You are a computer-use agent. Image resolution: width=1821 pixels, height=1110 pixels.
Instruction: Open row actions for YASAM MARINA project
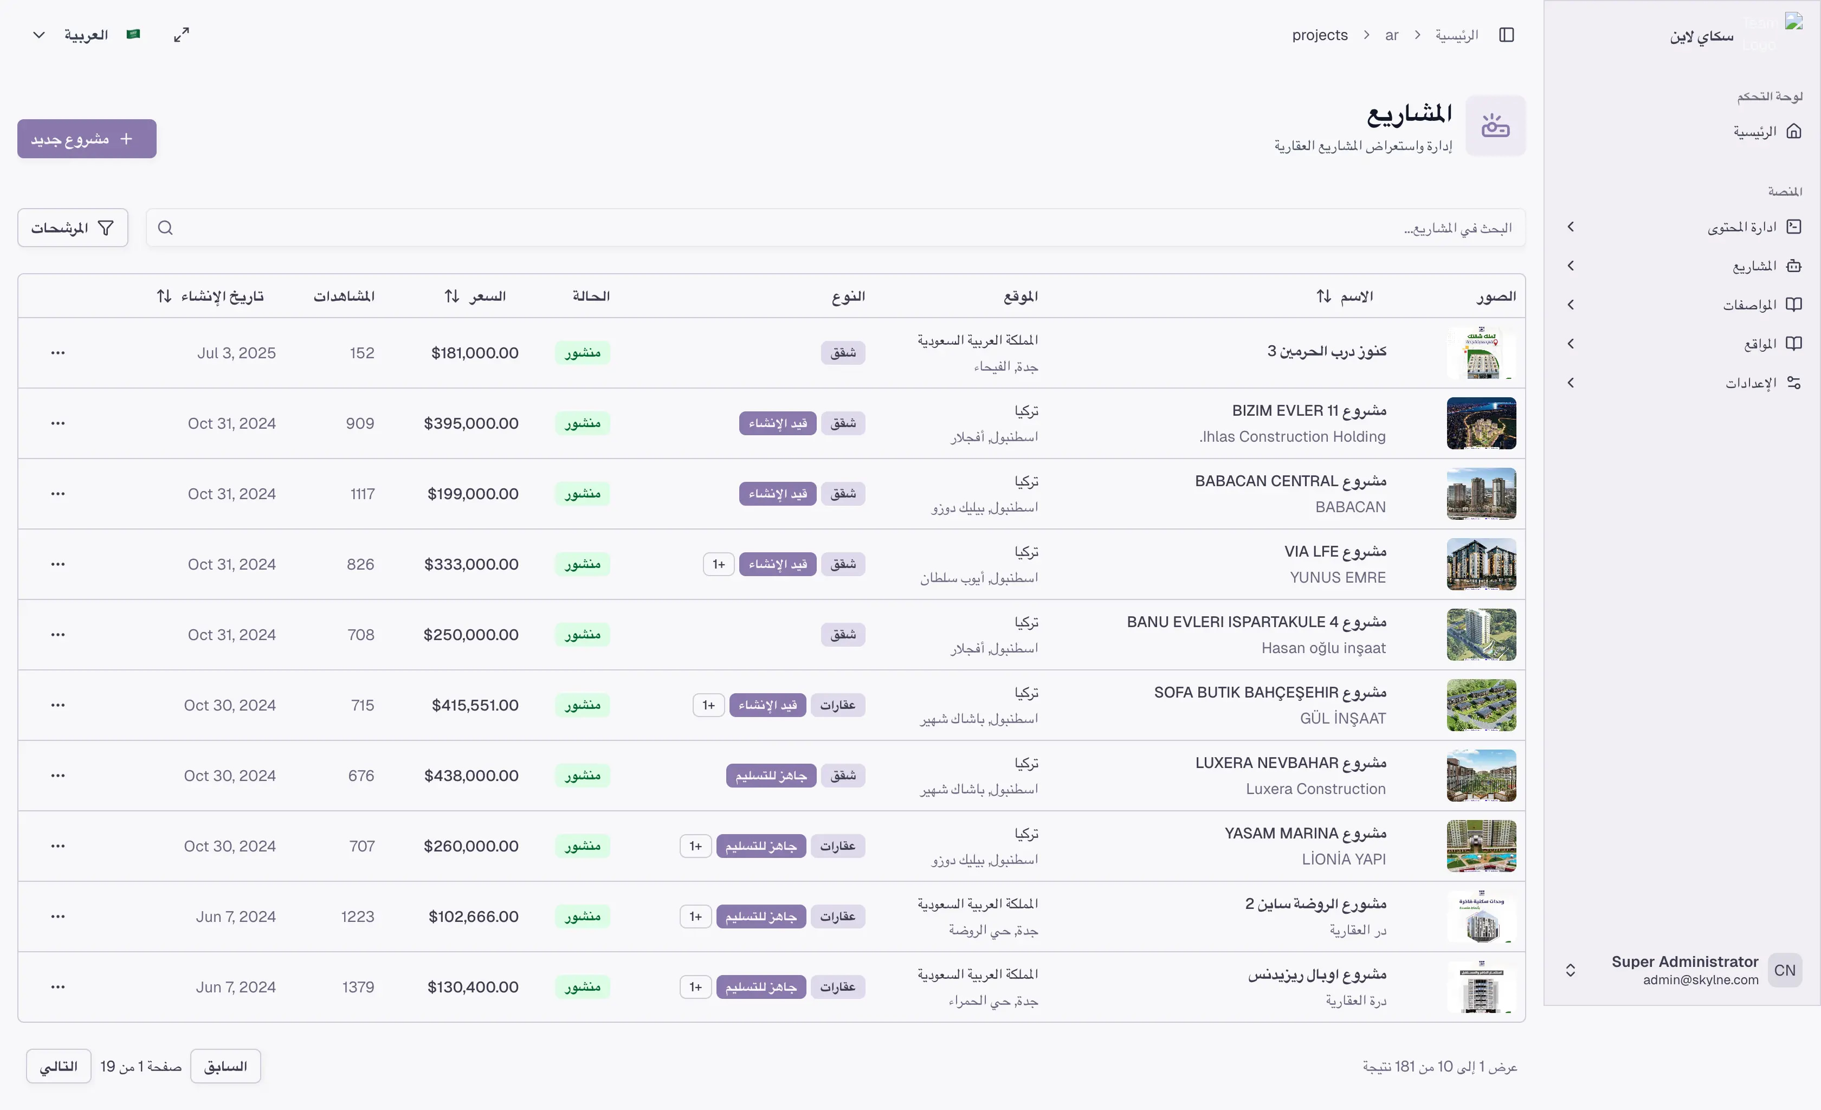(57, 846)
